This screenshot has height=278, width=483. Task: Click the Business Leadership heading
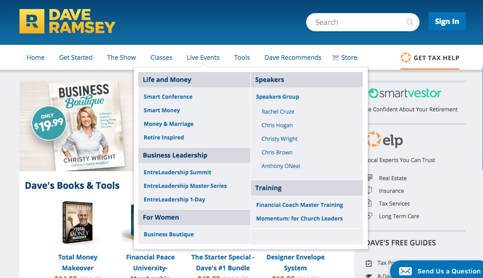[x=175, y=155]
